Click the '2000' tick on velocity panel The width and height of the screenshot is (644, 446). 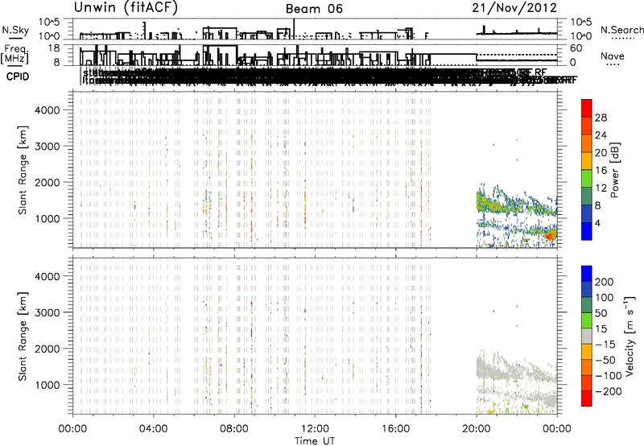(47, 349)
